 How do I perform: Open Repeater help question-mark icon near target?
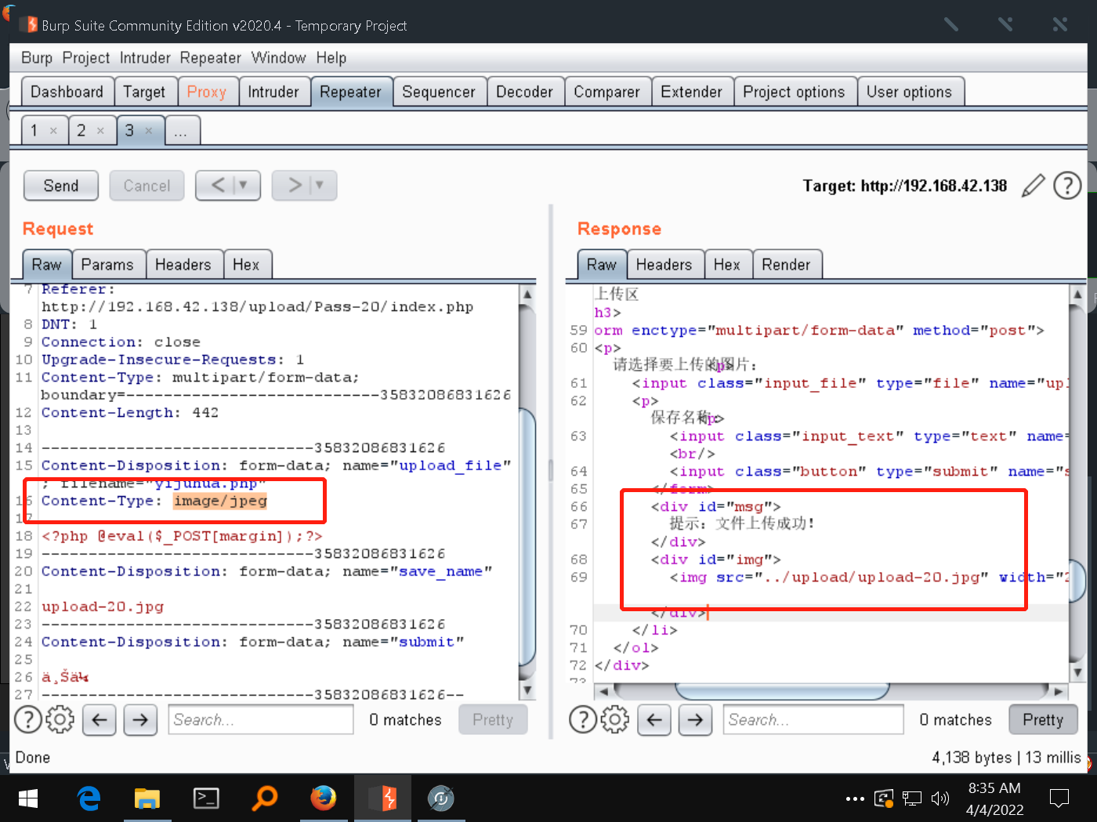[x=1067, y=186]
